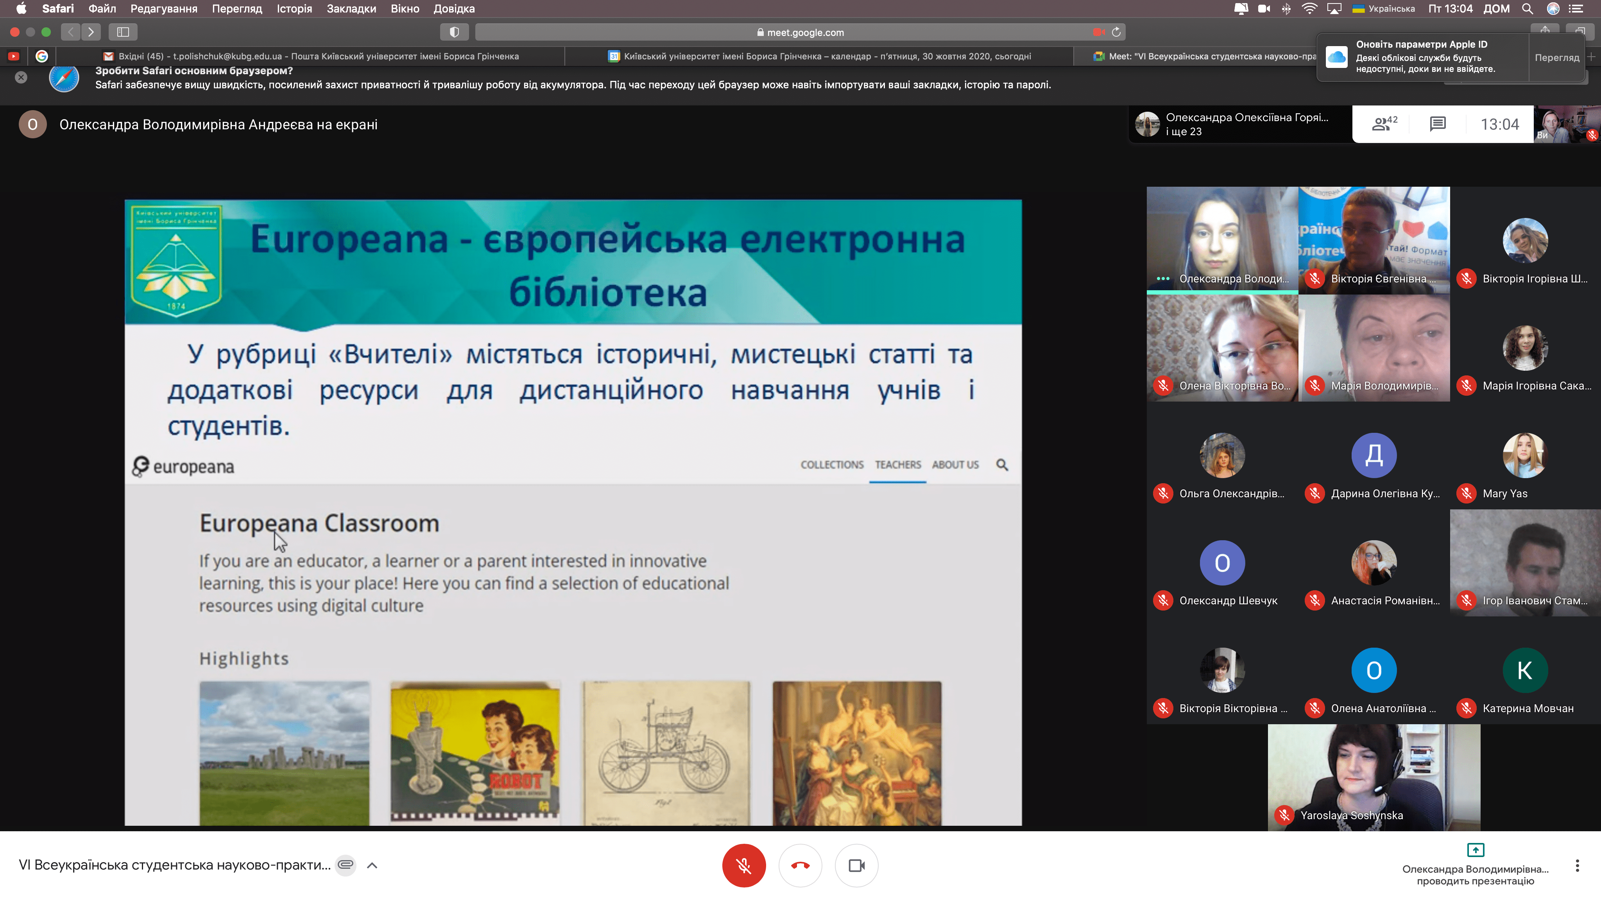Toggle the camera on or off
The height and width of the screenshot is (900, 1601).
tap(856, 865)
